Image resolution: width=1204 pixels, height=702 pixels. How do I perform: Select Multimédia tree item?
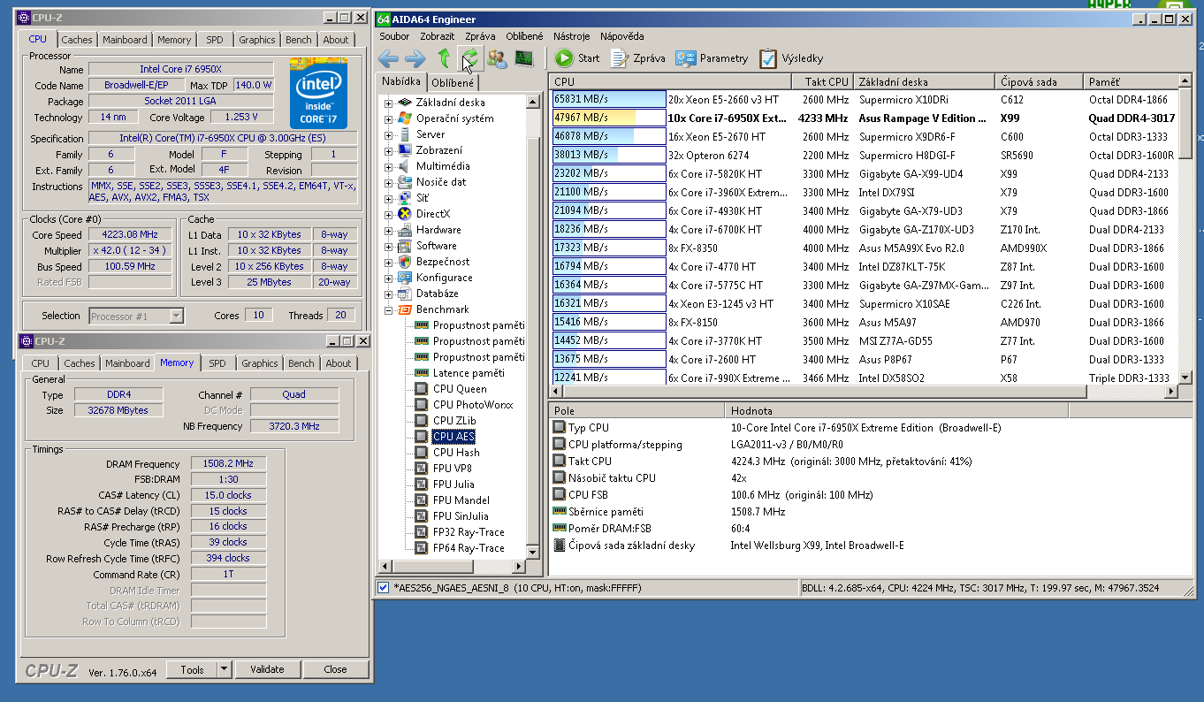pos(443,166)
